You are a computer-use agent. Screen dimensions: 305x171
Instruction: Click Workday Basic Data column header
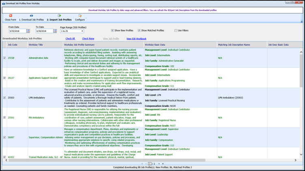pyautogui.click(x=180, y=45)
